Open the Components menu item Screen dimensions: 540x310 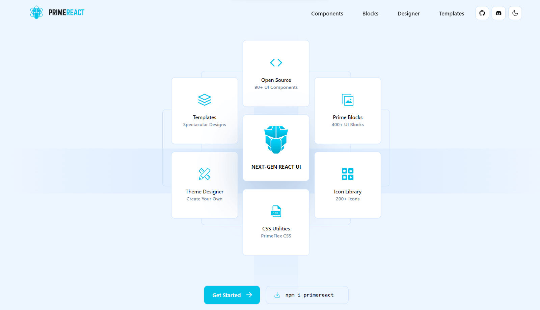tap(327, 13)
